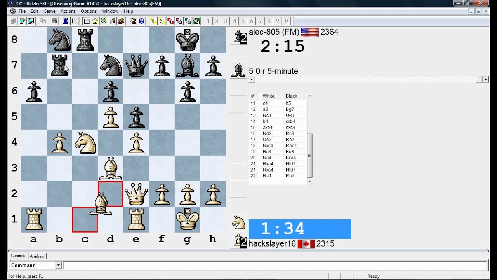The height and width of the screenshot is (280, 497).
Task: Click toolbar number button 3
Action: click(x=225, y=21)
